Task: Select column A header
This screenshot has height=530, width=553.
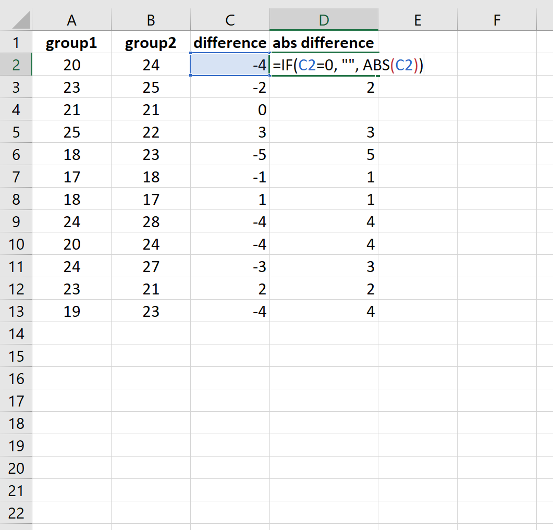Action: [72, 19]
